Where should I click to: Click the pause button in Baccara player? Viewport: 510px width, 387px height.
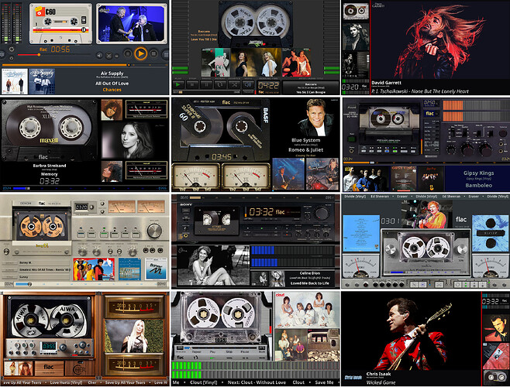point(206,84)
